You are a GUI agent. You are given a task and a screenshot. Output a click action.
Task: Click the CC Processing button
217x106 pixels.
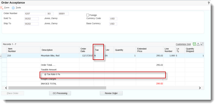[x=60, y=93]
